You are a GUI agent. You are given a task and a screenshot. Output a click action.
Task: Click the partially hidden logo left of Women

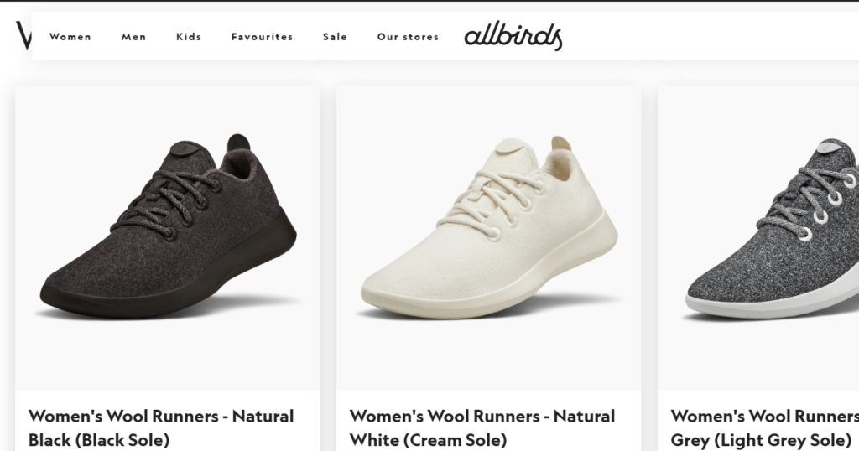pos(23,35)
